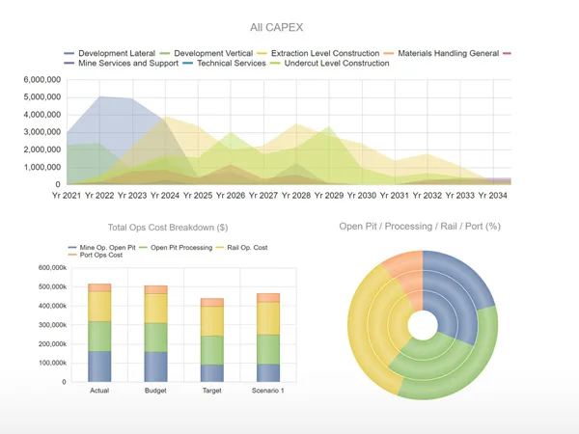Click the 'Total Ops Cost Breakdown ($)' title
The width and height of the screenshot is (579, 434).
(x=168, y=228)
